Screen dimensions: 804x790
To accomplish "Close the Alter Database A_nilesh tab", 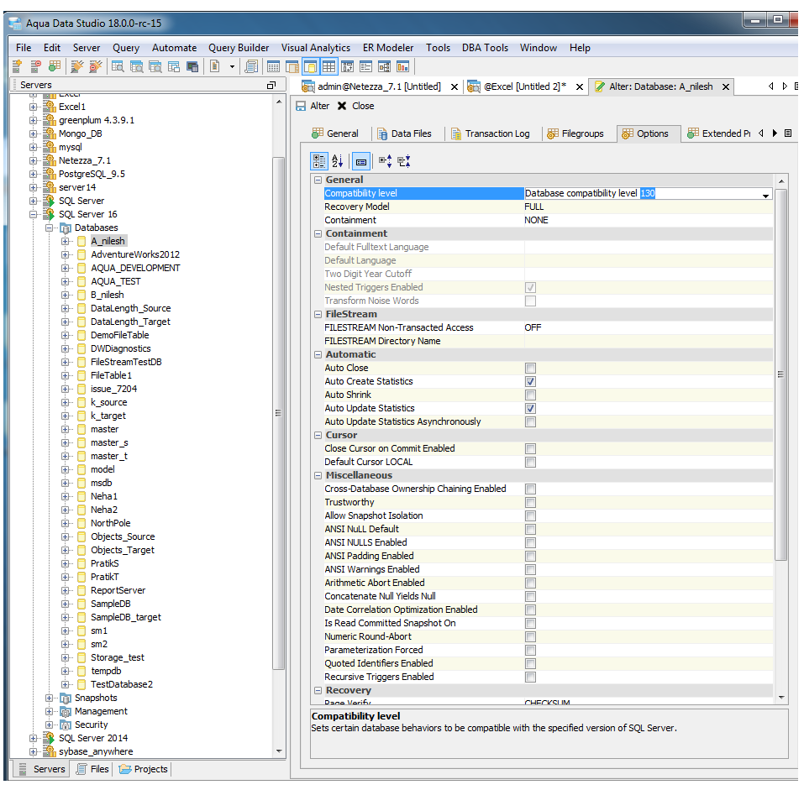I will 726,87.
